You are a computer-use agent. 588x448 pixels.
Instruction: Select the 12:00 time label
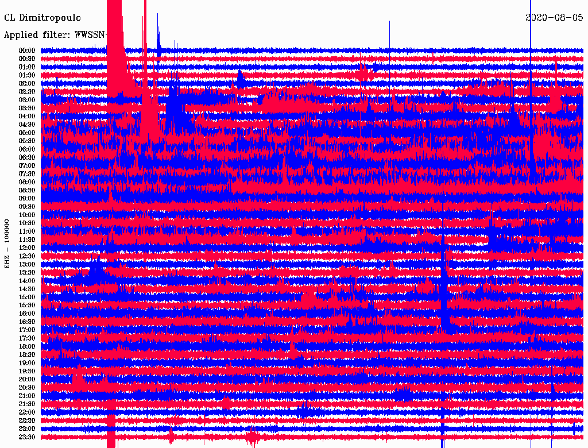pos(27,248)
